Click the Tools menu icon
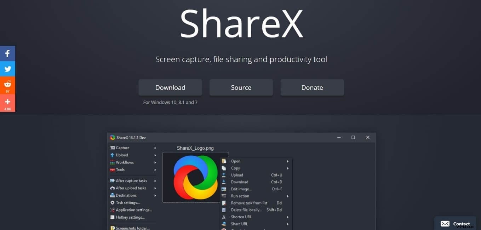The image size is (481, 230). click(x=113, y=169)
